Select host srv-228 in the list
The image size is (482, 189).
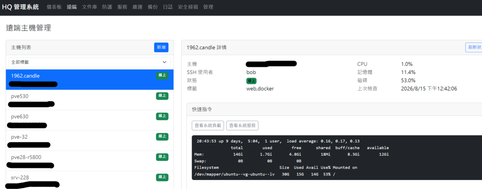[89, 181]
